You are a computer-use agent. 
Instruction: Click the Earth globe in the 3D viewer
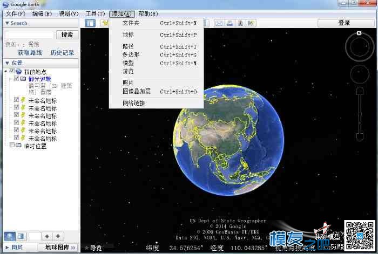(228, 140)
